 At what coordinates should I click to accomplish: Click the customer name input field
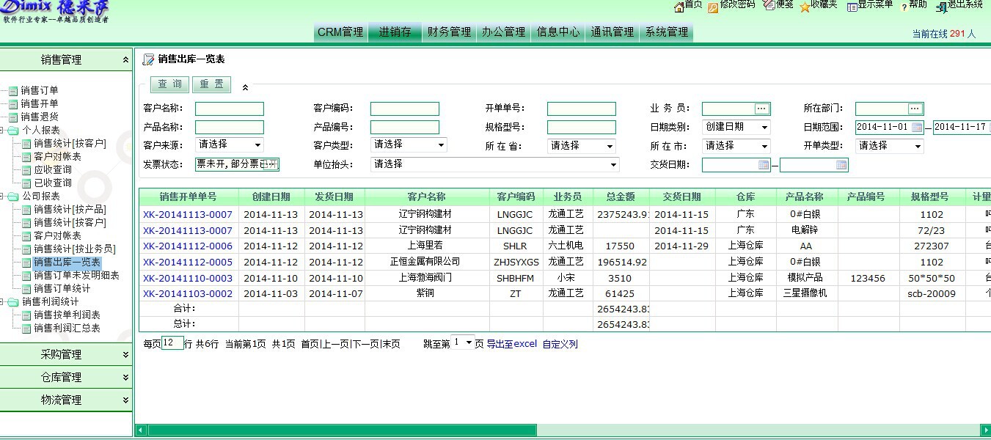coord(229,109)
